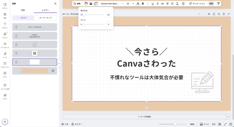Open the アプリ (Apps) sidebar panel
Screen dimensions: 234x127
coord(5,74)
